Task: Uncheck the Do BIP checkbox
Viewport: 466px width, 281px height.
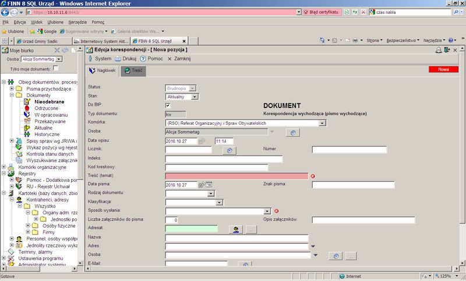Action: tap(168, 106)
